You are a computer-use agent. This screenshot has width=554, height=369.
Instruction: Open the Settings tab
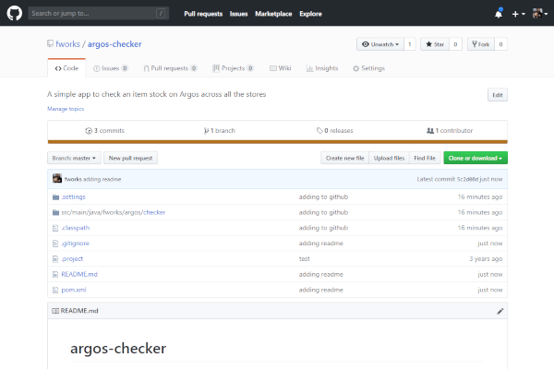368,68
